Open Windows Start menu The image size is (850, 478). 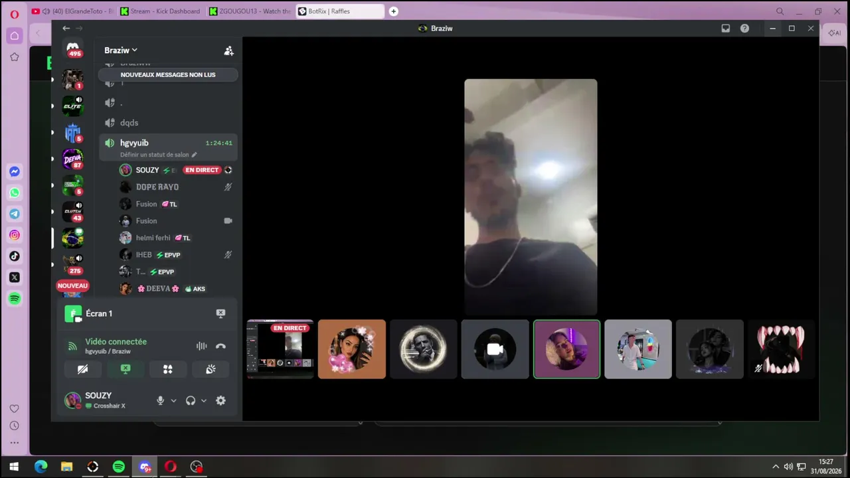(x=14, y=467)
